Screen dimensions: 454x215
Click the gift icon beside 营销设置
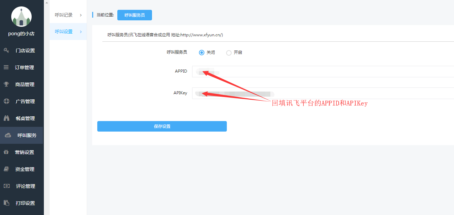(x=6, y=152)
